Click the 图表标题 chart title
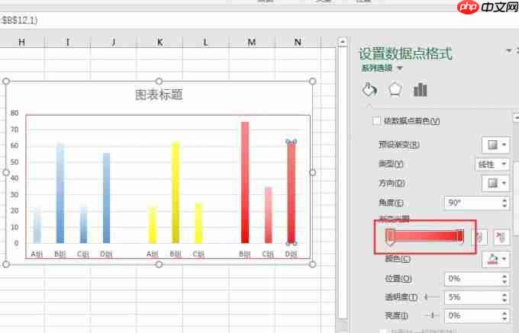The height and width of the screenshot is (333, 519). point(159,94)
